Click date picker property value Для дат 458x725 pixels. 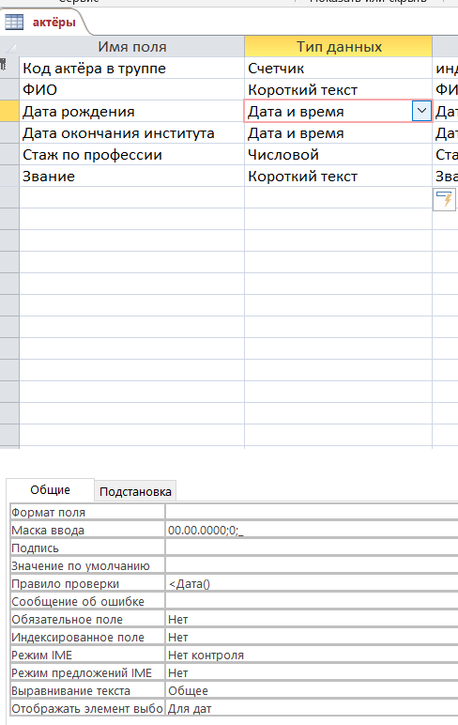pyautogui.click(x=312, y=709)
